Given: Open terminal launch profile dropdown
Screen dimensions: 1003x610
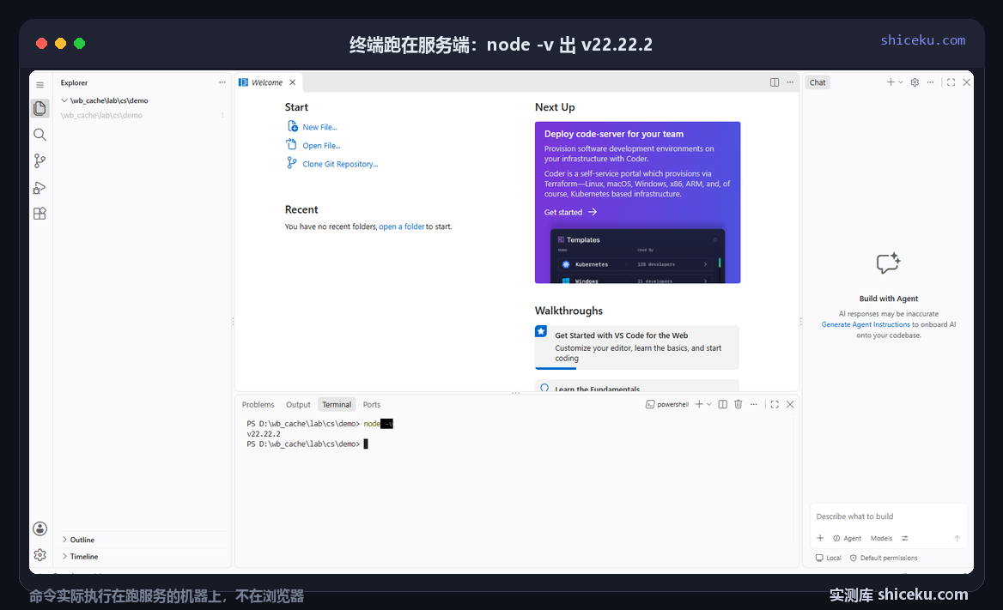Looking at the screenshot, I should coord(708,404).
